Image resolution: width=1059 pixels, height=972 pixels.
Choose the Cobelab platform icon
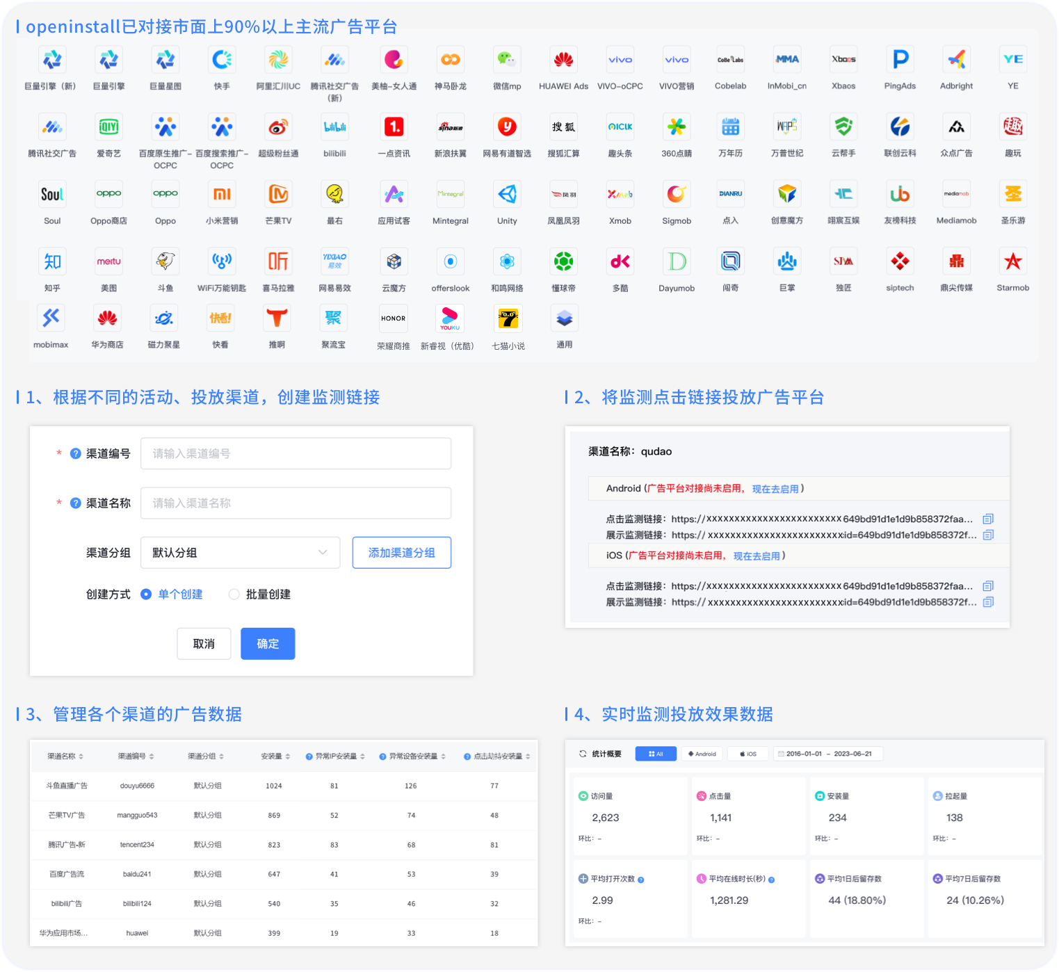pyautogui.click(x=730, y=60)
